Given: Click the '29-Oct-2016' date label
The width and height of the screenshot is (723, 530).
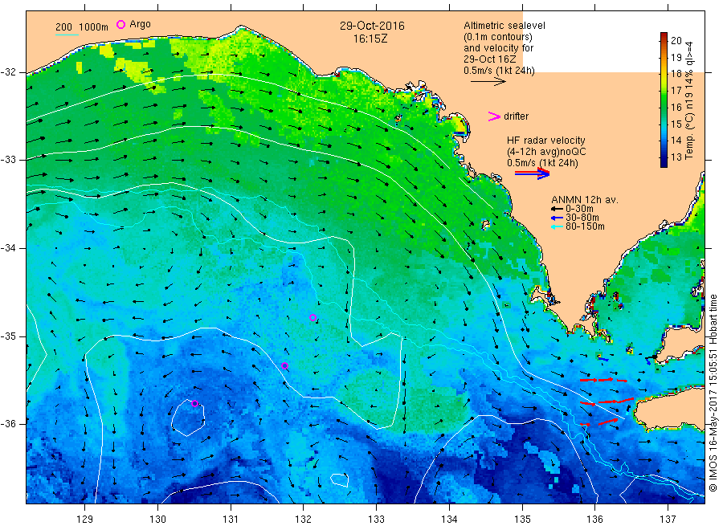Looking at the screenshot, I should coord(372,26).
